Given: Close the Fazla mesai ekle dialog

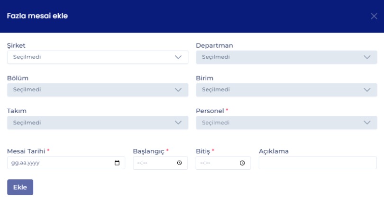Looking at the screenshot, I should point(374,17).
